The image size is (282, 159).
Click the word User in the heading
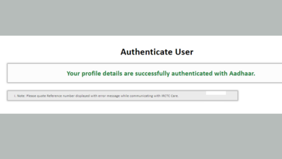(x=184, y=52)
